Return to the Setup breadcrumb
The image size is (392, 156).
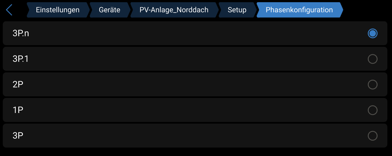(x=237, y=10)
